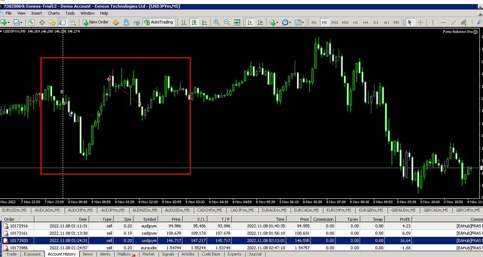Image resolution: width=483 pixels, height=257 pixels.
Task: Switch chart to line chart style
Action: 204,22
